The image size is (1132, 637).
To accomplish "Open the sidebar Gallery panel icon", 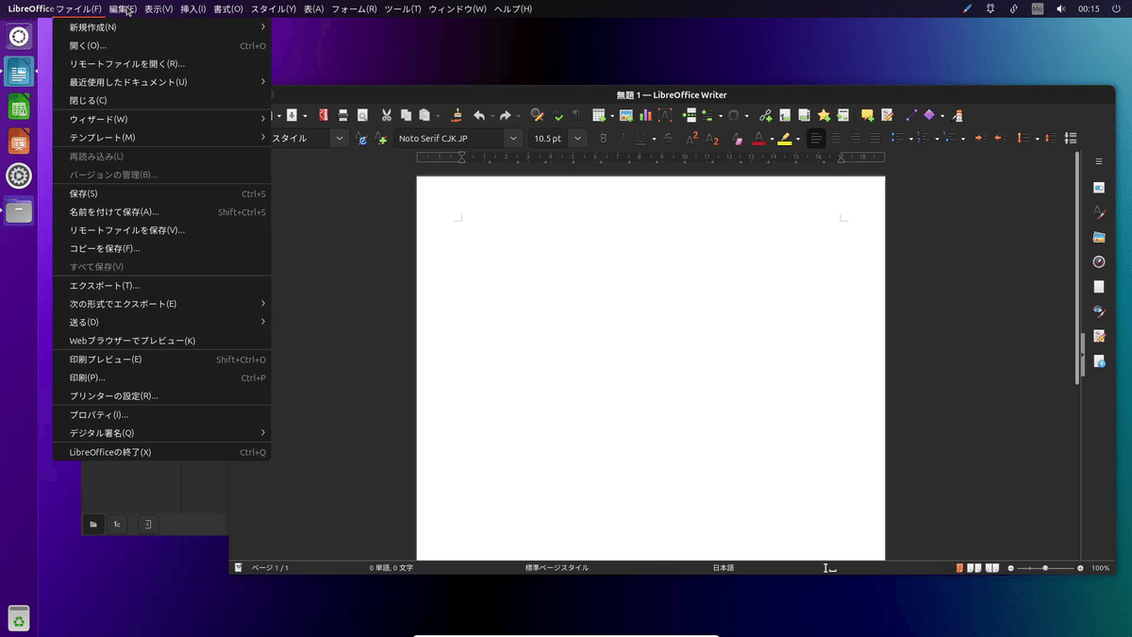I will 1099,237.
